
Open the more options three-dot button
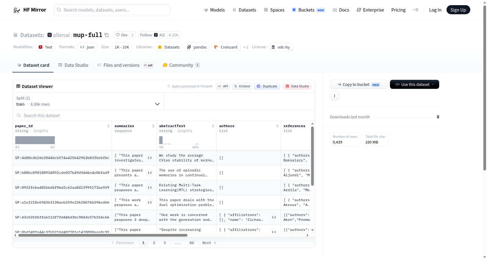coord(335,96)
